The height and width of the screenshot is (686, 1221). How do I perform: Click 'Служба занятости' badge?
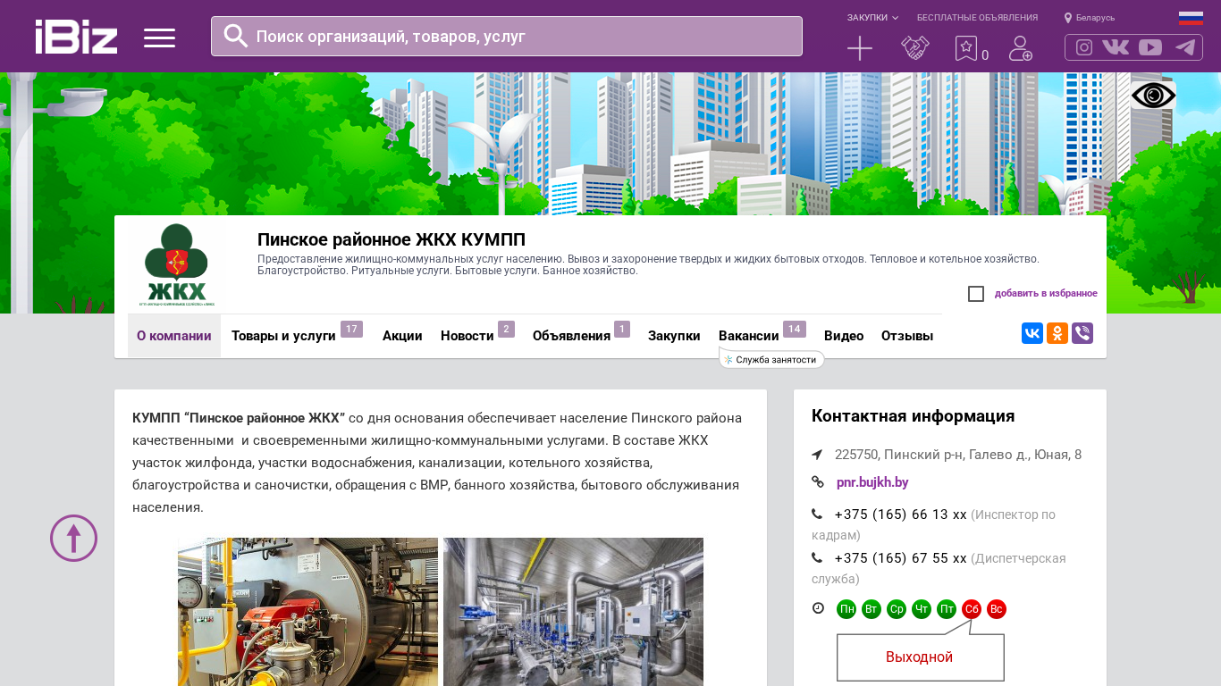coord(771,359)
